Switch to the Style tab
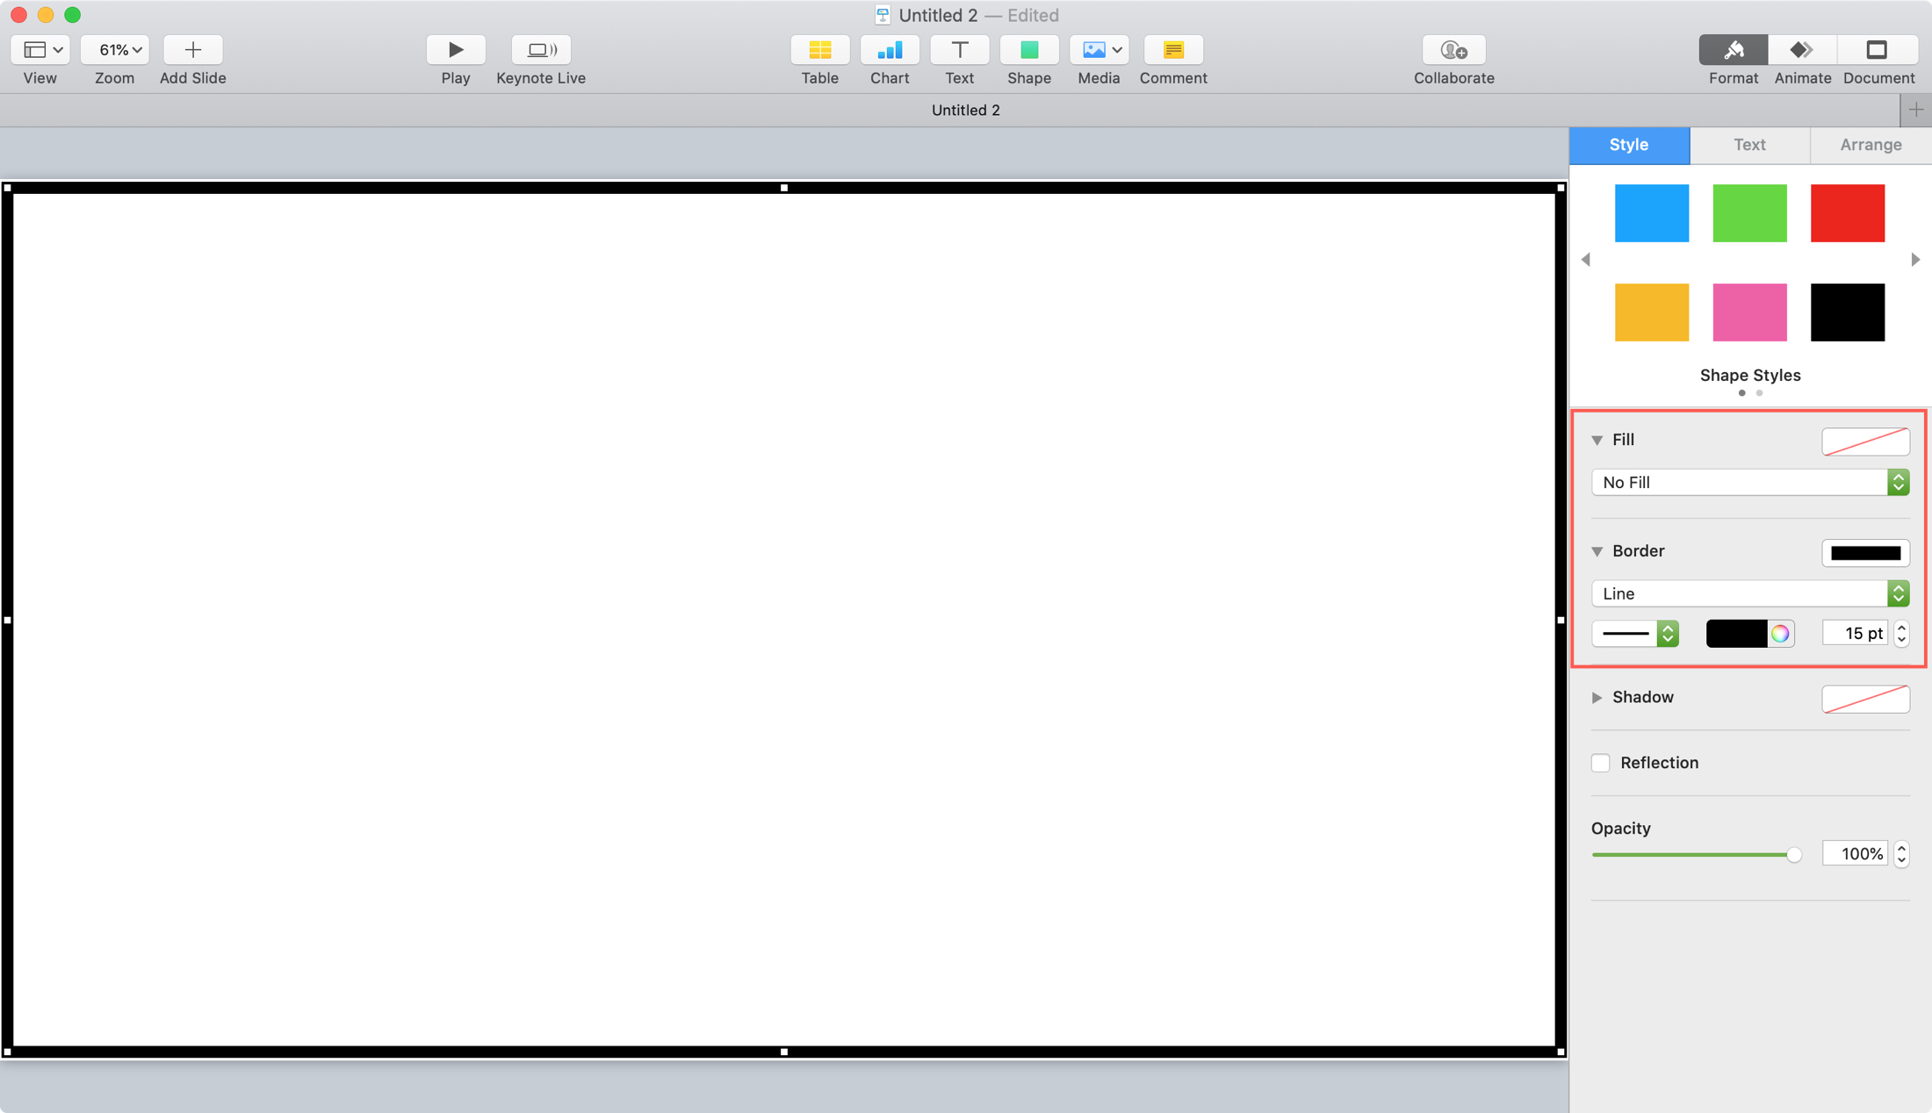This screenshot has width=1932, height=1113. (x=1629, y=145)
